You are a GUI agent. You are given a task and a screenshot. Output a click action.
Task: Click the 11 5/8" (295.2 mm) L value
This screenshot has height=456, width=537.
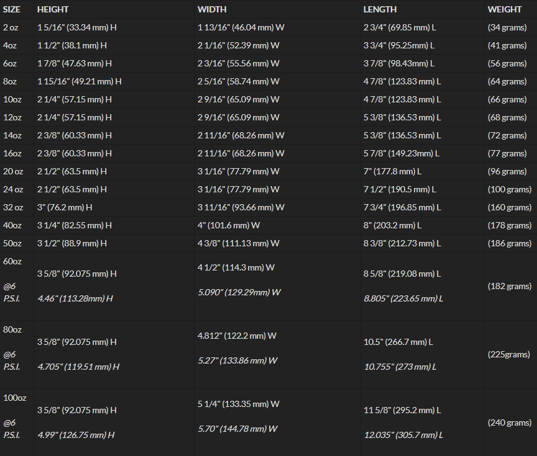point(402,410)
